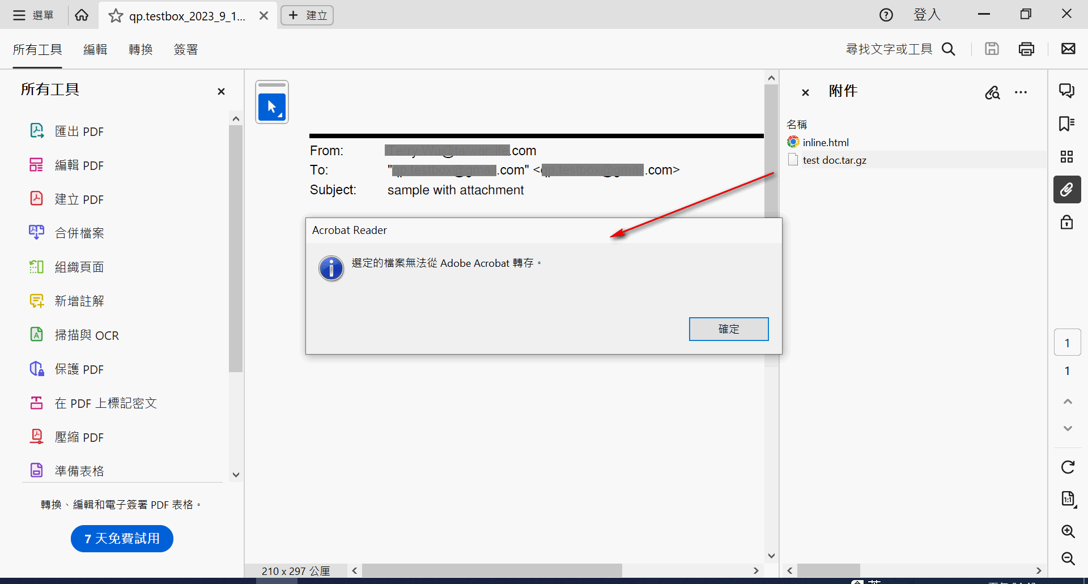
Task: Close the qp.testbox_2023 tab
Action: tap(263, 16)
